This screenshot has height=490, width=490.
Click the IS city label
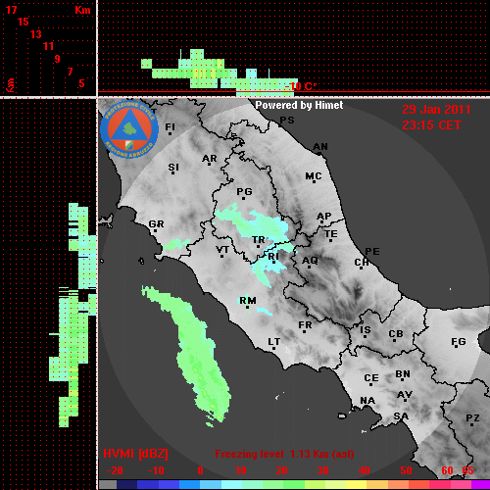click(x=366, y=330)
